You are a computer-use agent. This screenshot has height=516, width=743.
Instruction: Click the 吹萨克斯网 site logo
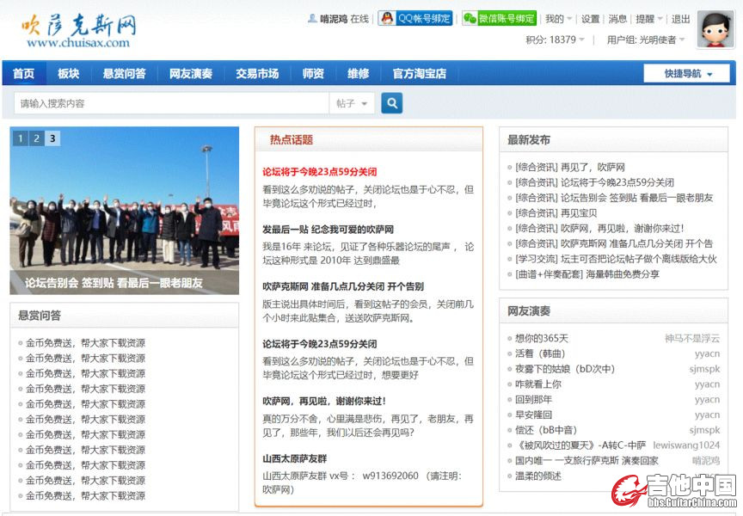pos(79,31)
